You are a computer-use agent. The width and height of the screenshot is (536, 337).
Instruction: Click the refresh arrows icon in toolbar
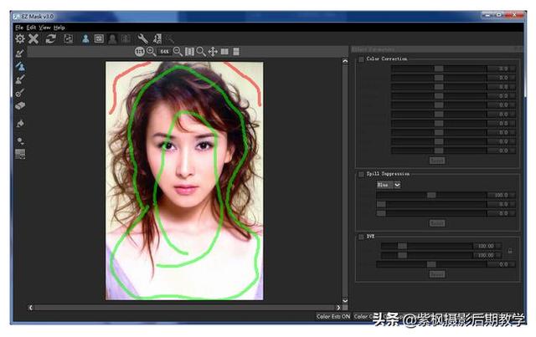coord(50,38)
